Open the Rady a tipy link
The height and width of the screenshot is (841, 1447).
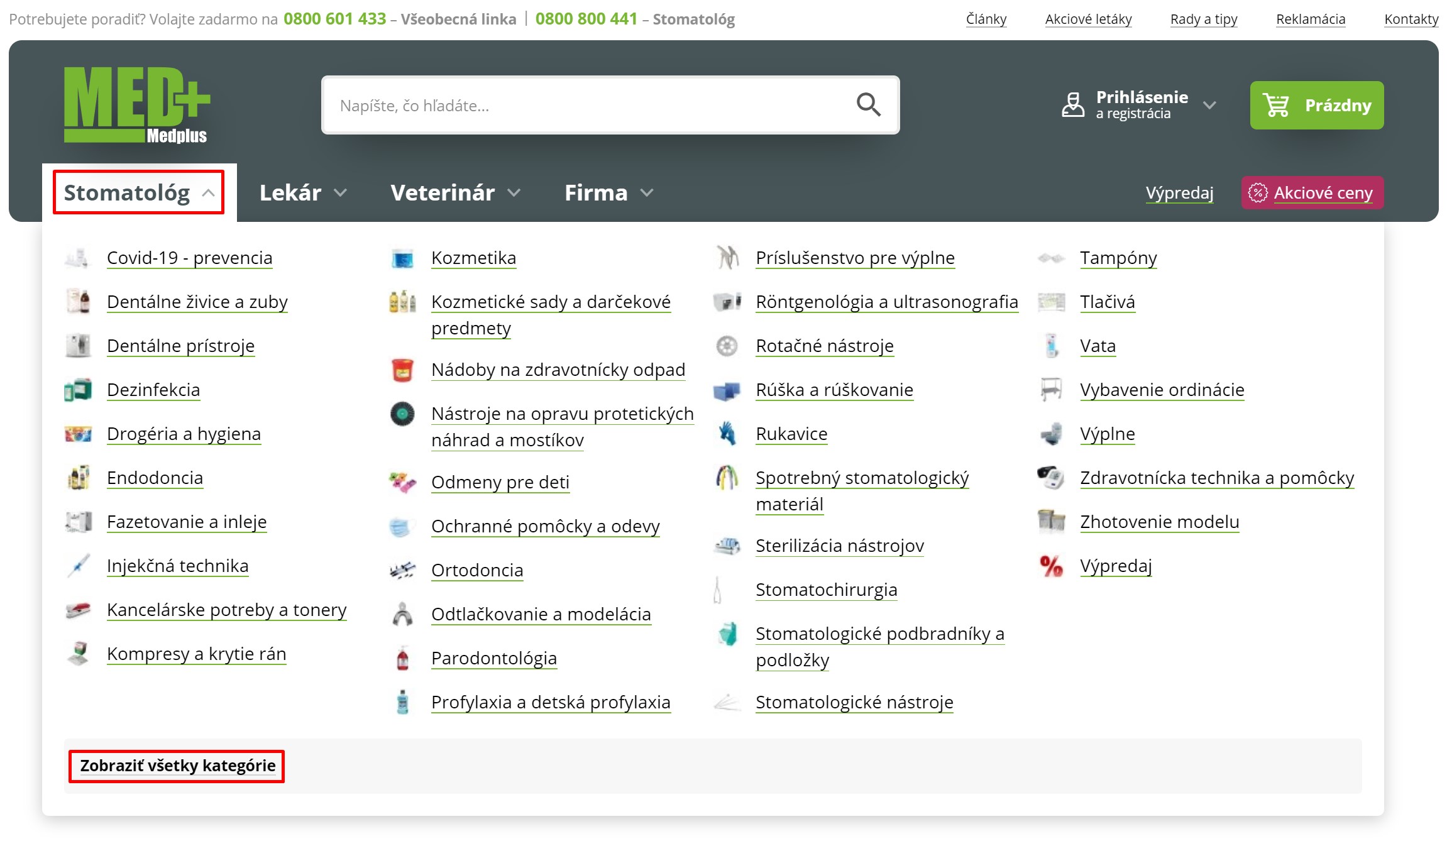1204,19
